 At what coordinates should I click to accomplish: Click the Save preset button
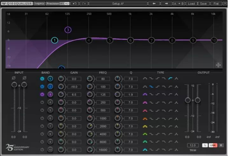coord(203,3)
